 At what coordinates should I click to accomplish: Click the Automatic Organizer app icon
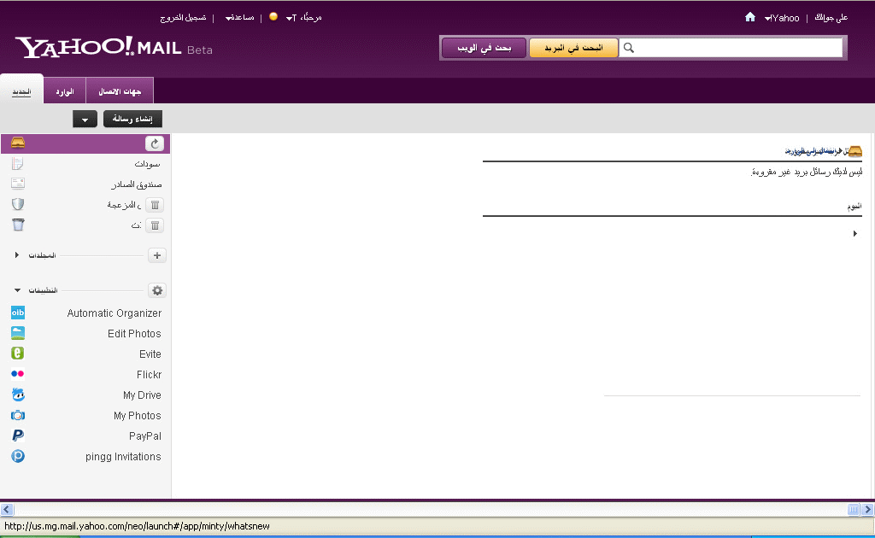18,313
